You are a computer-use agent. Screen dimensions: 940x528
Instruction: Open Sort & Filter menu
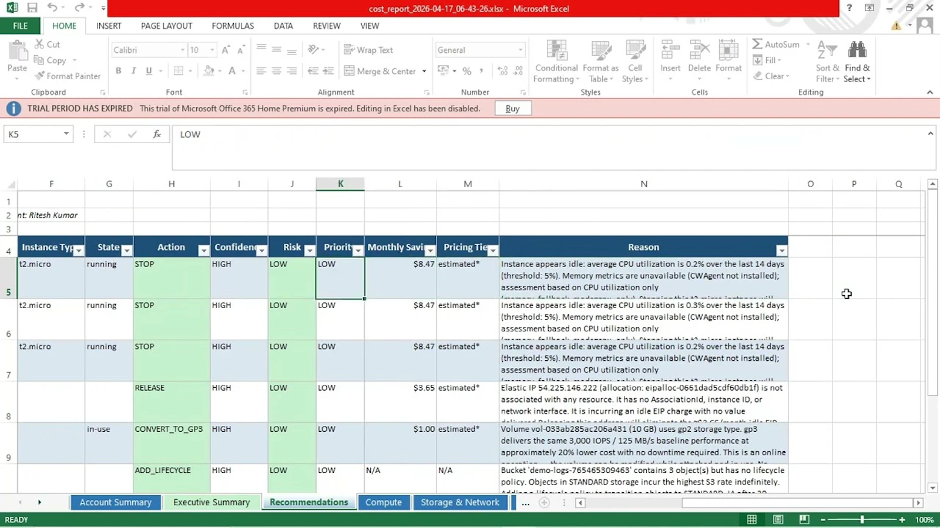(827, 62)
